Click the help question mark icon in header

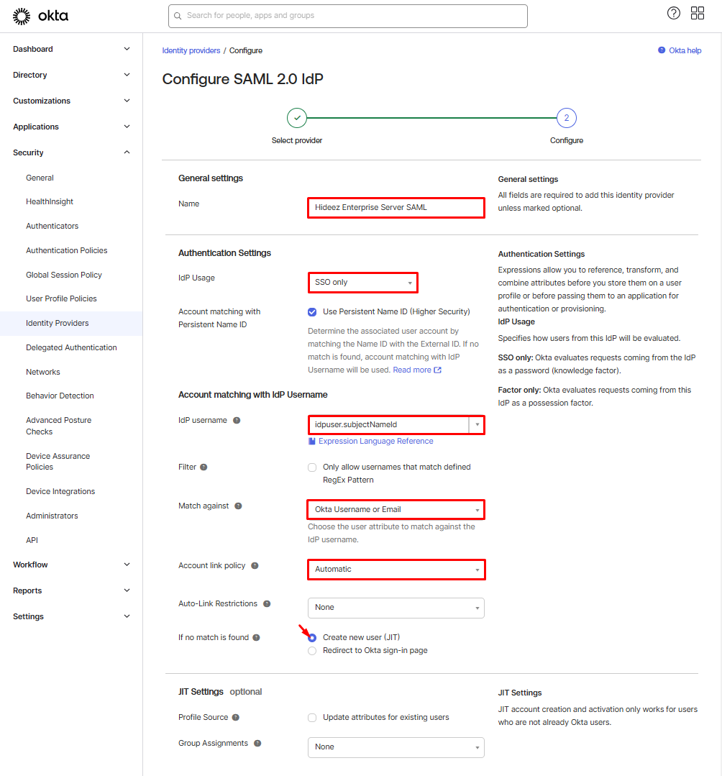point(673,13)
